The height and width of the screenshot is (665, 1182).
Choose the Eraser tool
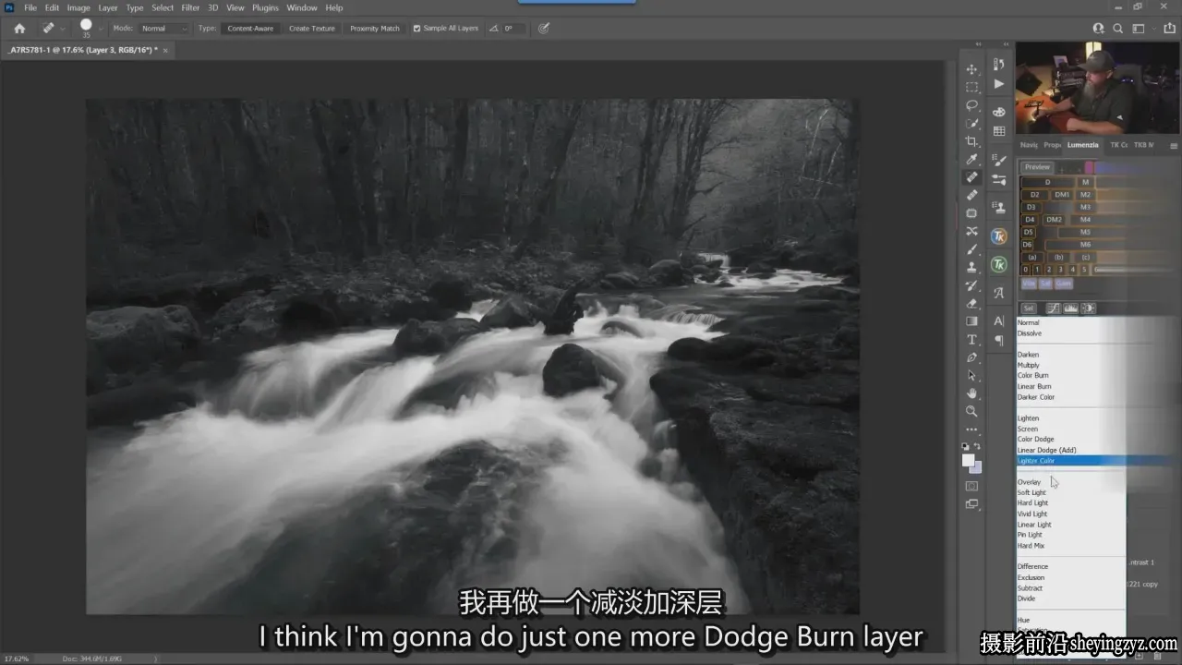coord(971,303)
